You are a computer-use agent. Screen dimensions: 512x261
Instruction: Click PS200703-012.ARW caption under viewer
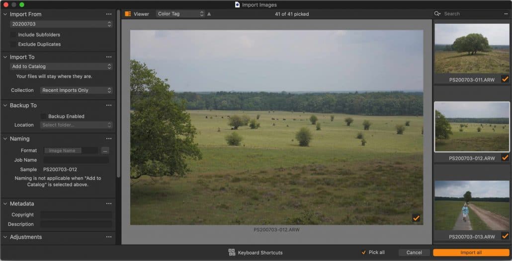coord(276,230)
